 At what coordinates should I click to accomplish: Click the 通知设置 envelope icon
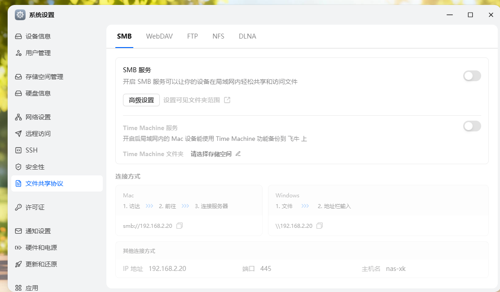pyautogui.click(x=18, y=231)
